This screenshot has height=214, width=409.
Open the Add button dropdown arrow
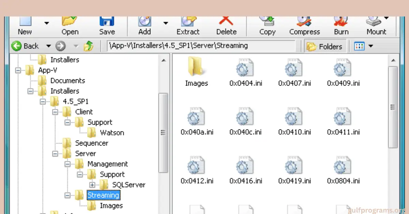[x=166, y=23]
